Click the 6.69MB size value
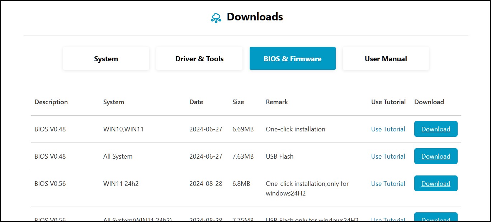Screen dimensions: 491x222 pyautogui.click(x=243, y=129)
